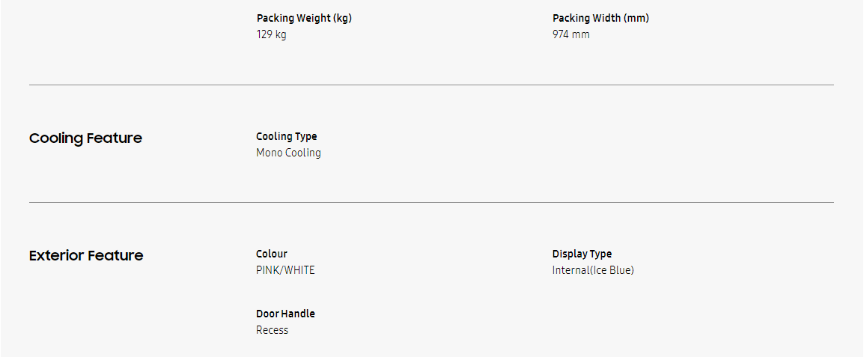Screen dimensions: 864x357
Task: Click the Cooling Feature section heading
Action: (x=85, y=138)
